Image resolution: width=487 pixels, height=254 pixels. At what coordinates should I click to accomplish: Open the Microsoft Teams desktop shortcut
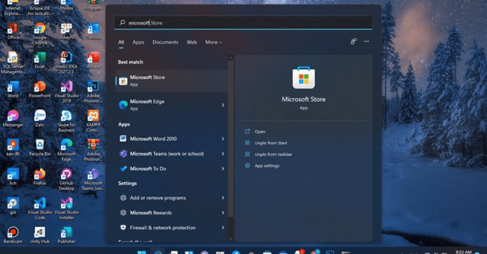point(93,179)
